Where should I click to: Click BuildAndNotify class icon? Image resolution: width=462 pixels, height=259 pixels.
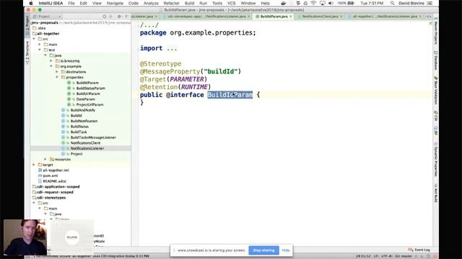point(63,110)
